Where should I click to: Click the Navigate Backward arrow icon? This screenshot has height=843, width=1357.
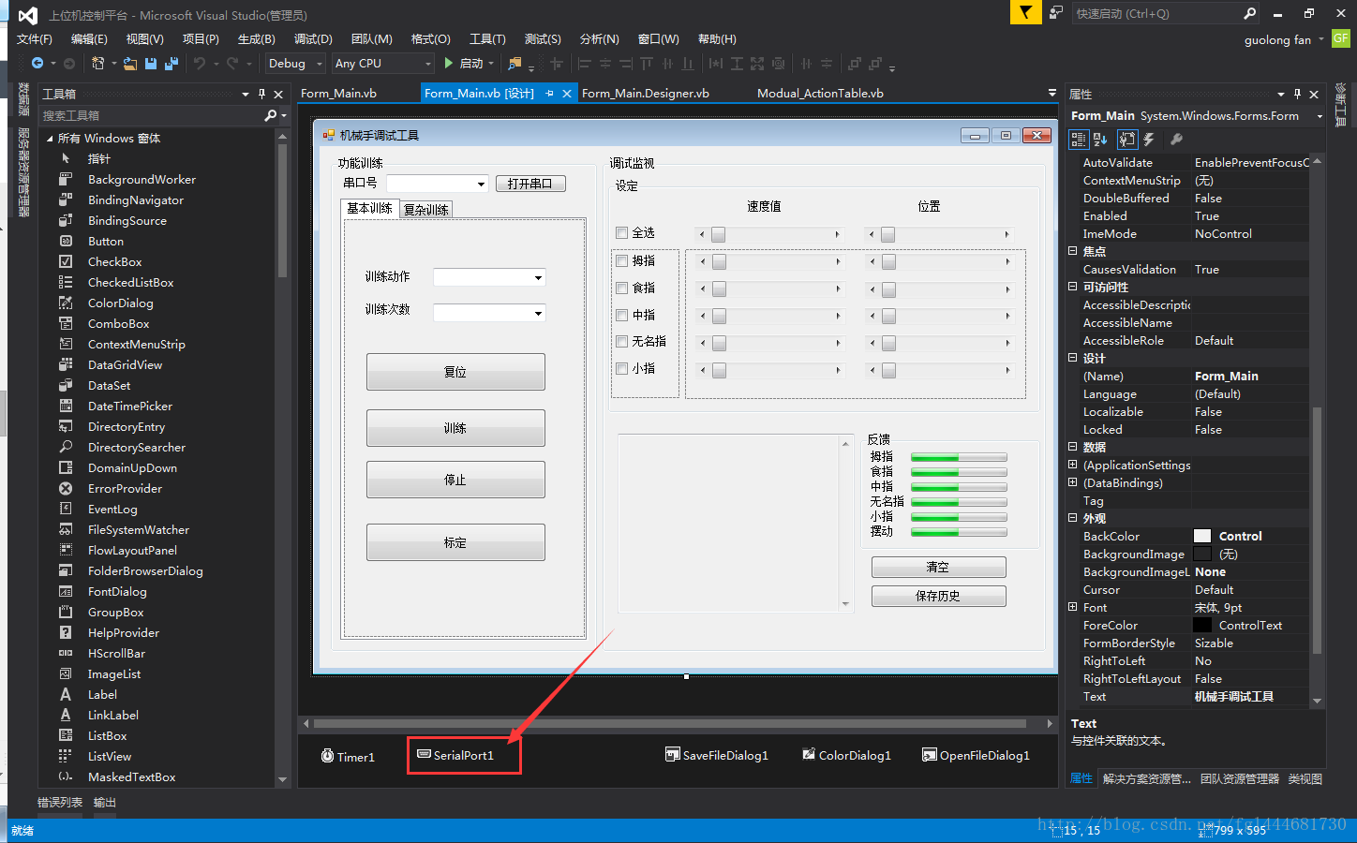click(37, 63)
